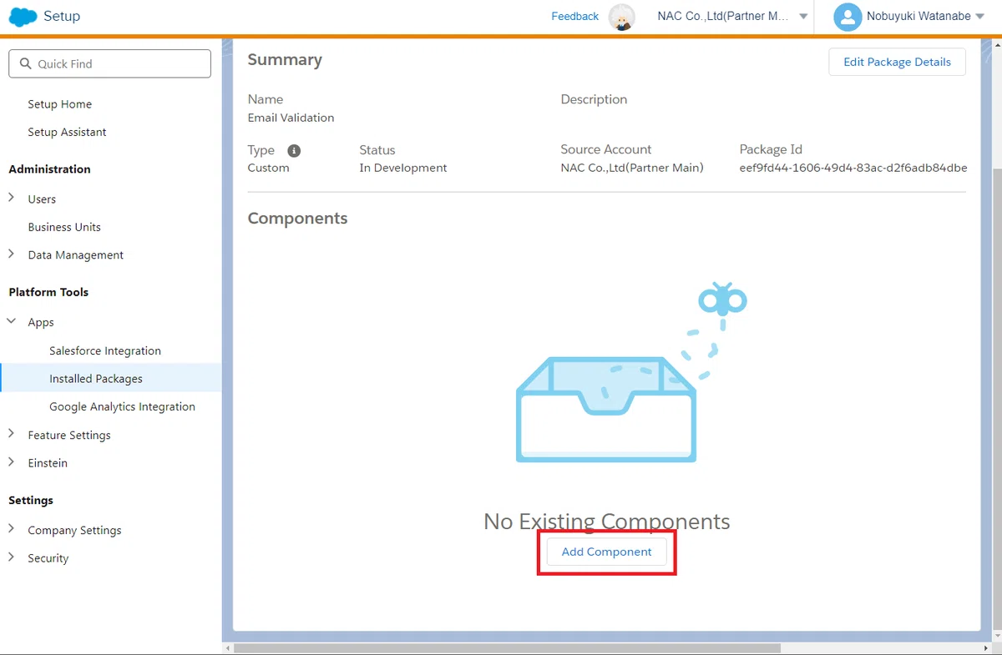Focus the Quick Find search field
The image size is (1002, 655).
pos(109,63)
